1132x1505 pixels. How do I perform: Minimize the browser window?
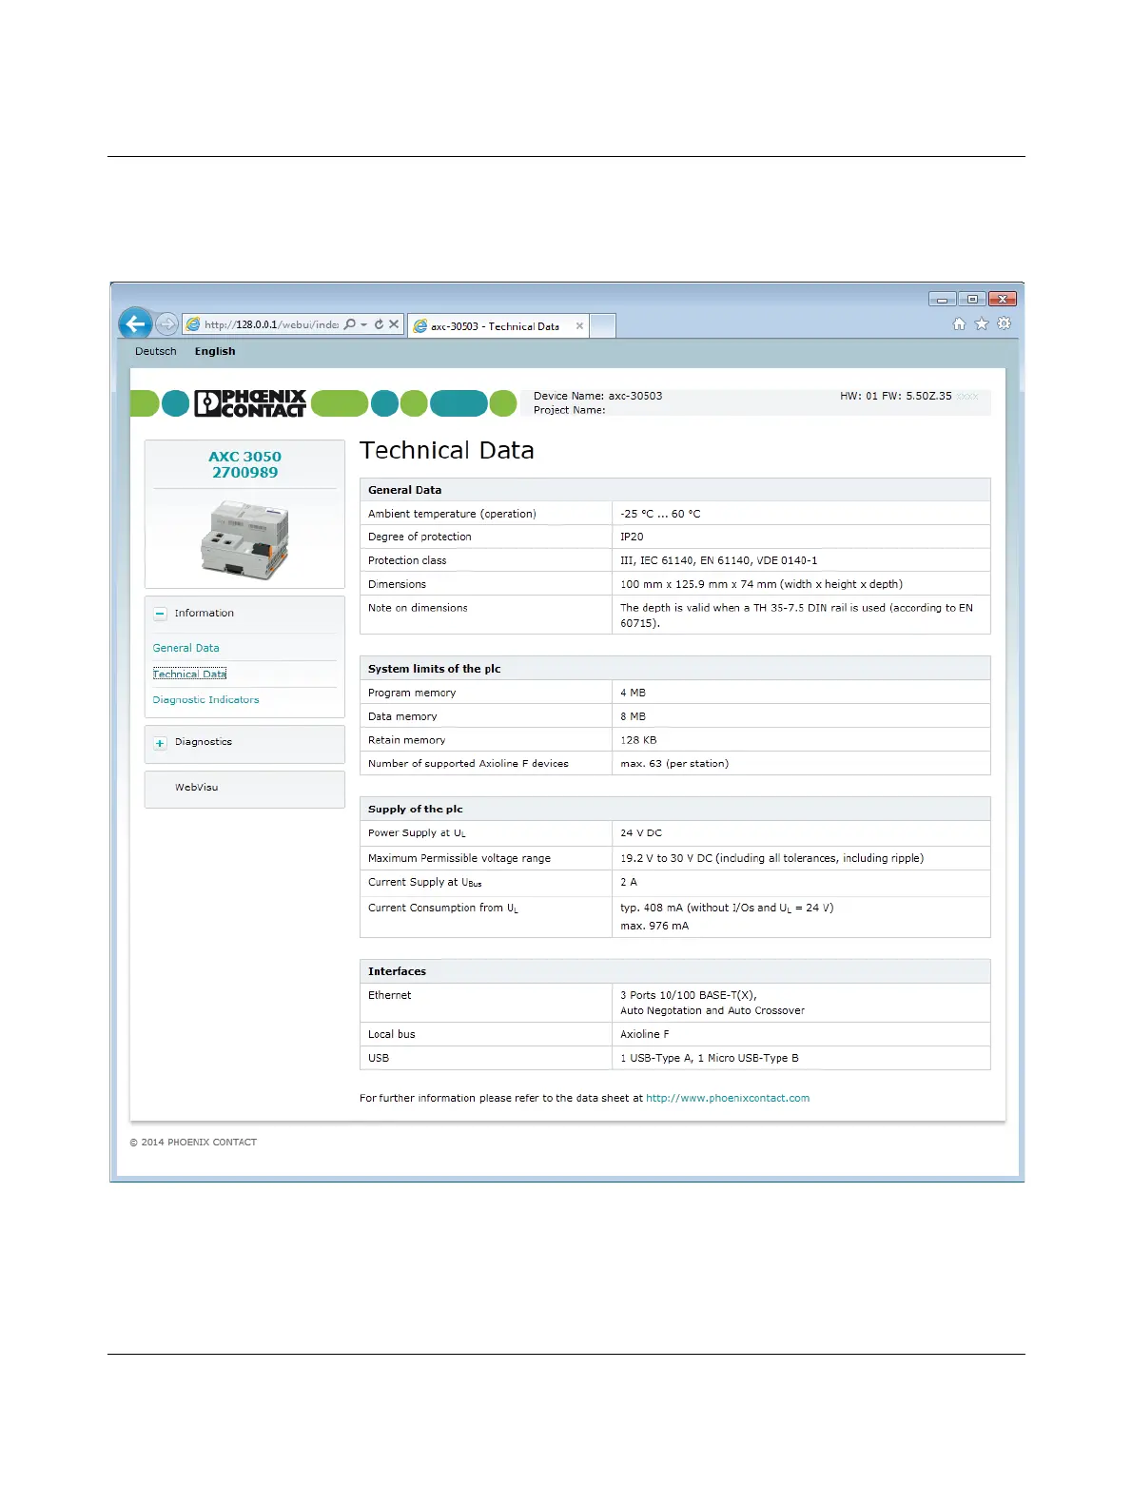click(x=942, y=299)
